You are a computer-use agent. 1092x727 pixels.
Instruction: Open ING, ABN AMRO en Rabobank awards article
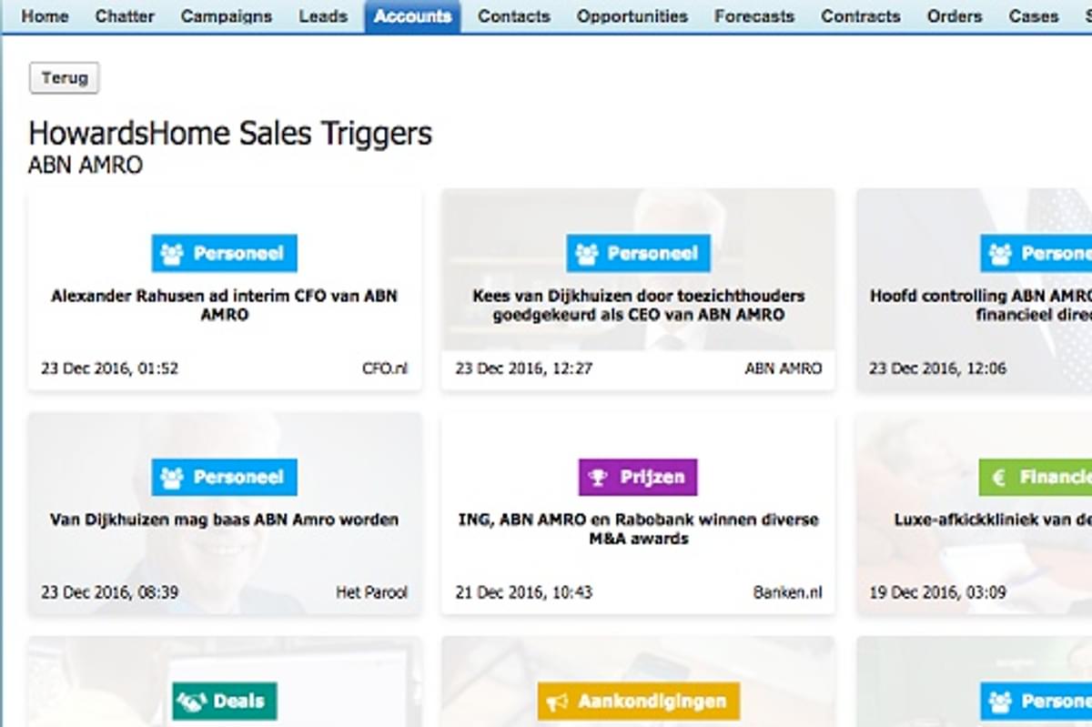pos(638,529)
